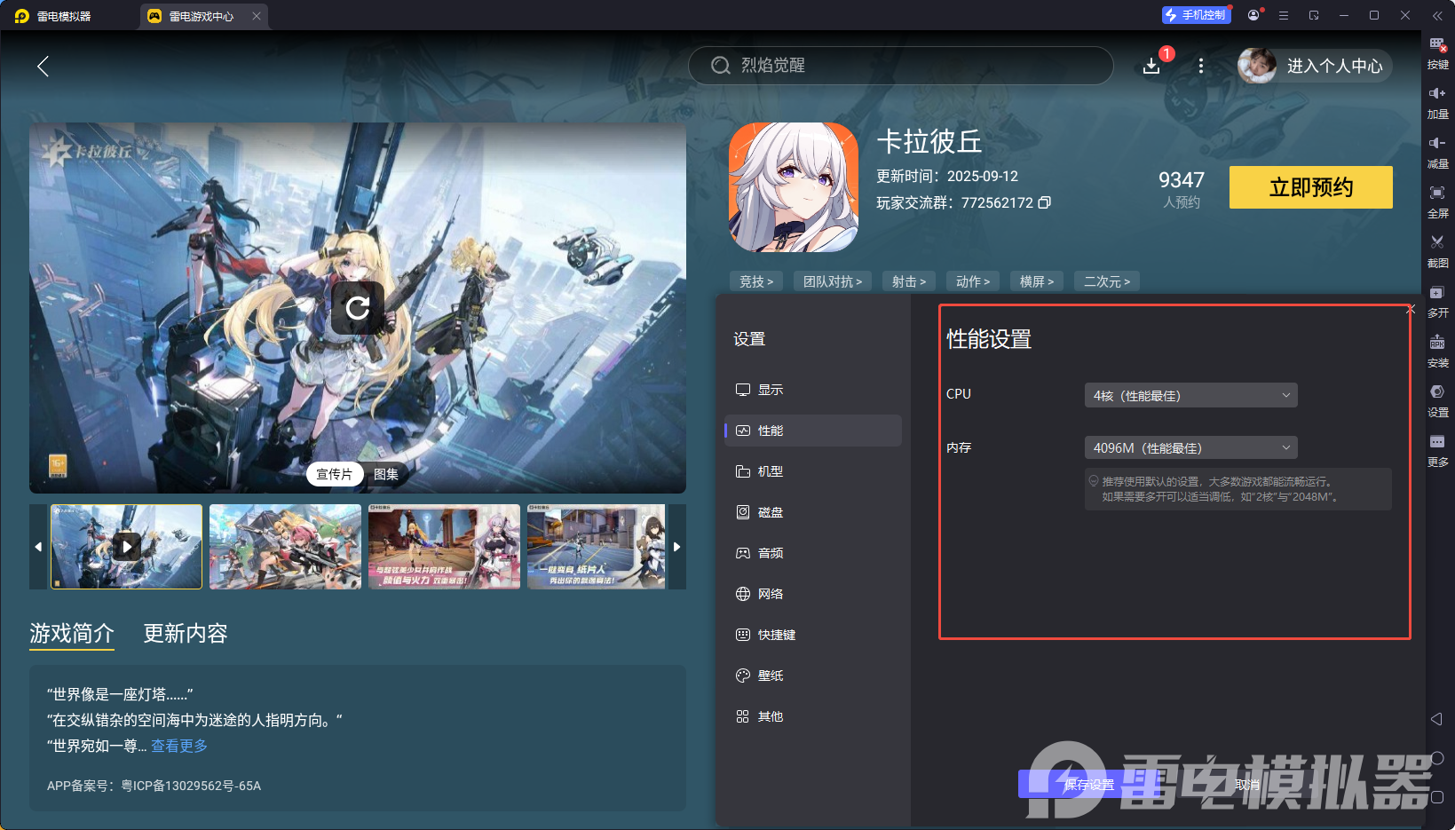Open the 内存 memory size dropdown
This screenshot has height=830, width=1455.
pos(1190,447)
